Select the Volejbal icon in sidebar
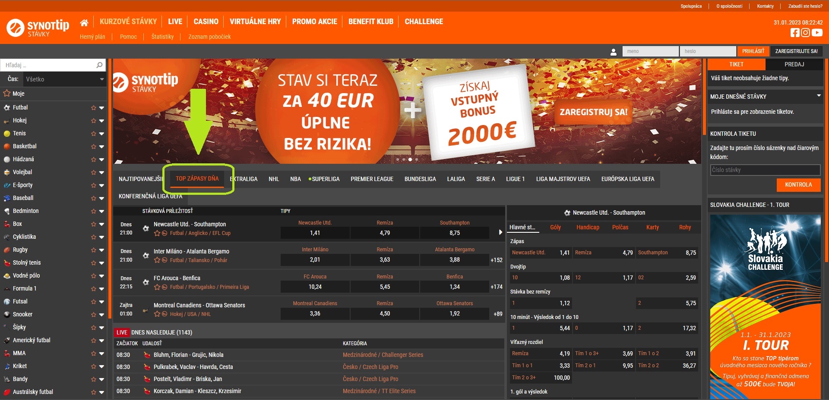The image size is (829, 400). pos(7,172)
